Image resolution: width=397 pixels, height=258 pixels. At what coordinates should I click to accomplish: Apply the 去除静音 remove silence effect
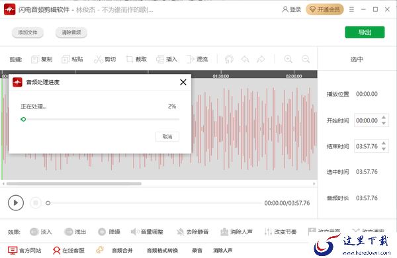click(x=193, y=232)
